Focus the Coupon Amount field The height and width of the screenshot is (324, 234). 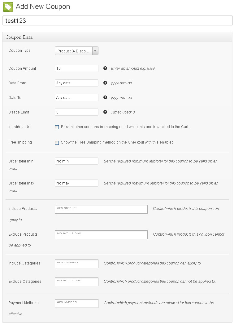(x=76, y=69)
